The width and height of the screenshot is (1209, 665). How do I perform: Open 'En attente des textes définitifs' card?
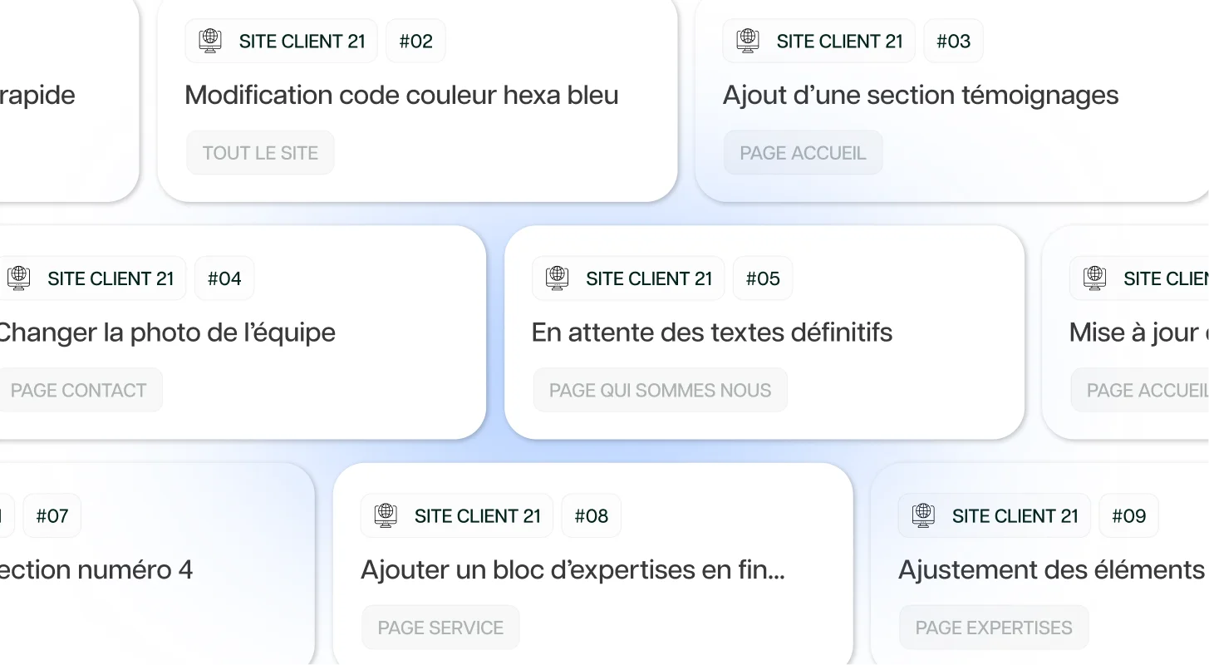coord(764,332)
